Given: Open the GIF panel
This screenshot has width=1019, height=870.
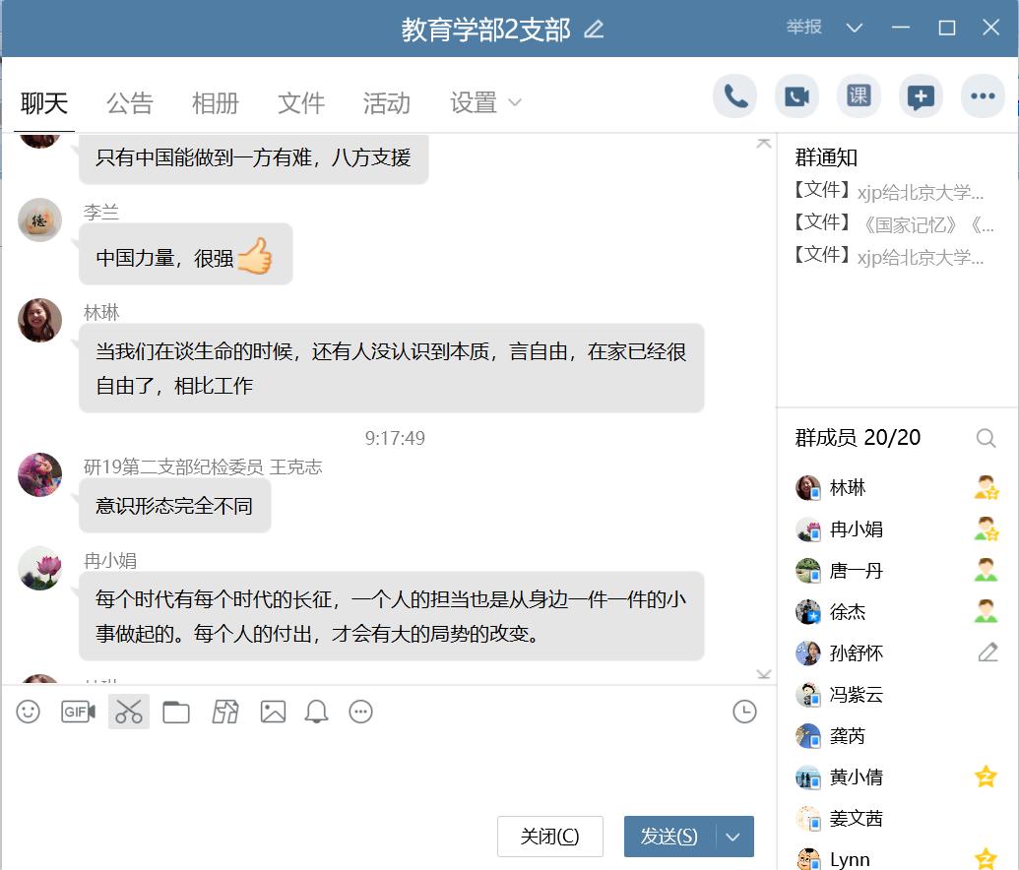Looking at the screenshot, I should click(x=76, y=712).
